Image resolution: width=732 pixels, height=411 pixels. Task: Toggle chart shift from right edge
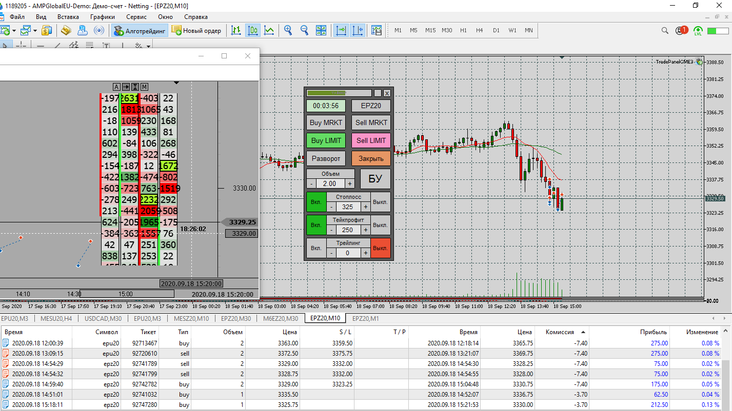[358, 30]
